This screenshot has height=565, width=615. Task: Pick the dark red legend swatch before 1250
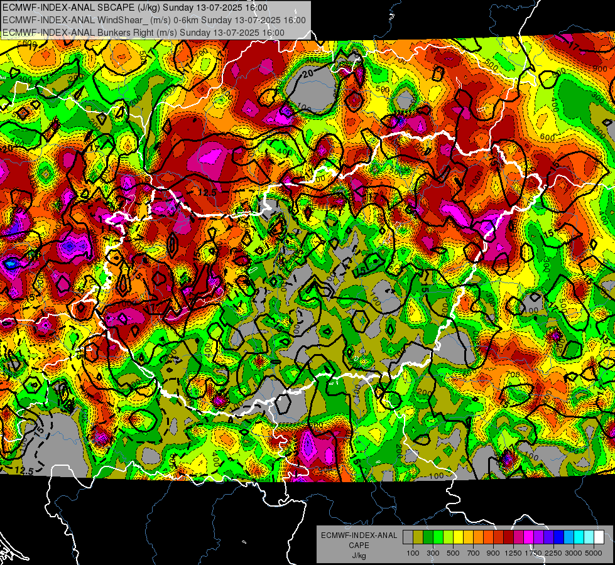pos(508,537)
